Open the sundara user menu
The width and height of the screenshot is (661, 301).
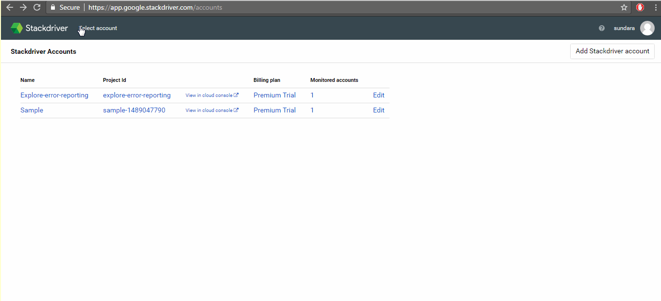coord(624,28)
